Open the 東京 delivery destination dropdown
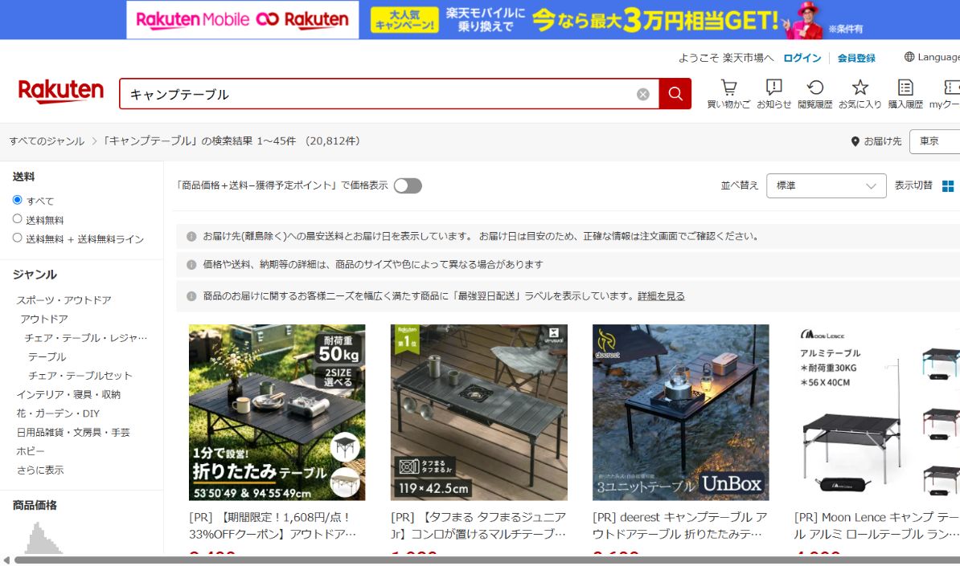960x566 pixels. pyautogui.click(x=935, y=141)
